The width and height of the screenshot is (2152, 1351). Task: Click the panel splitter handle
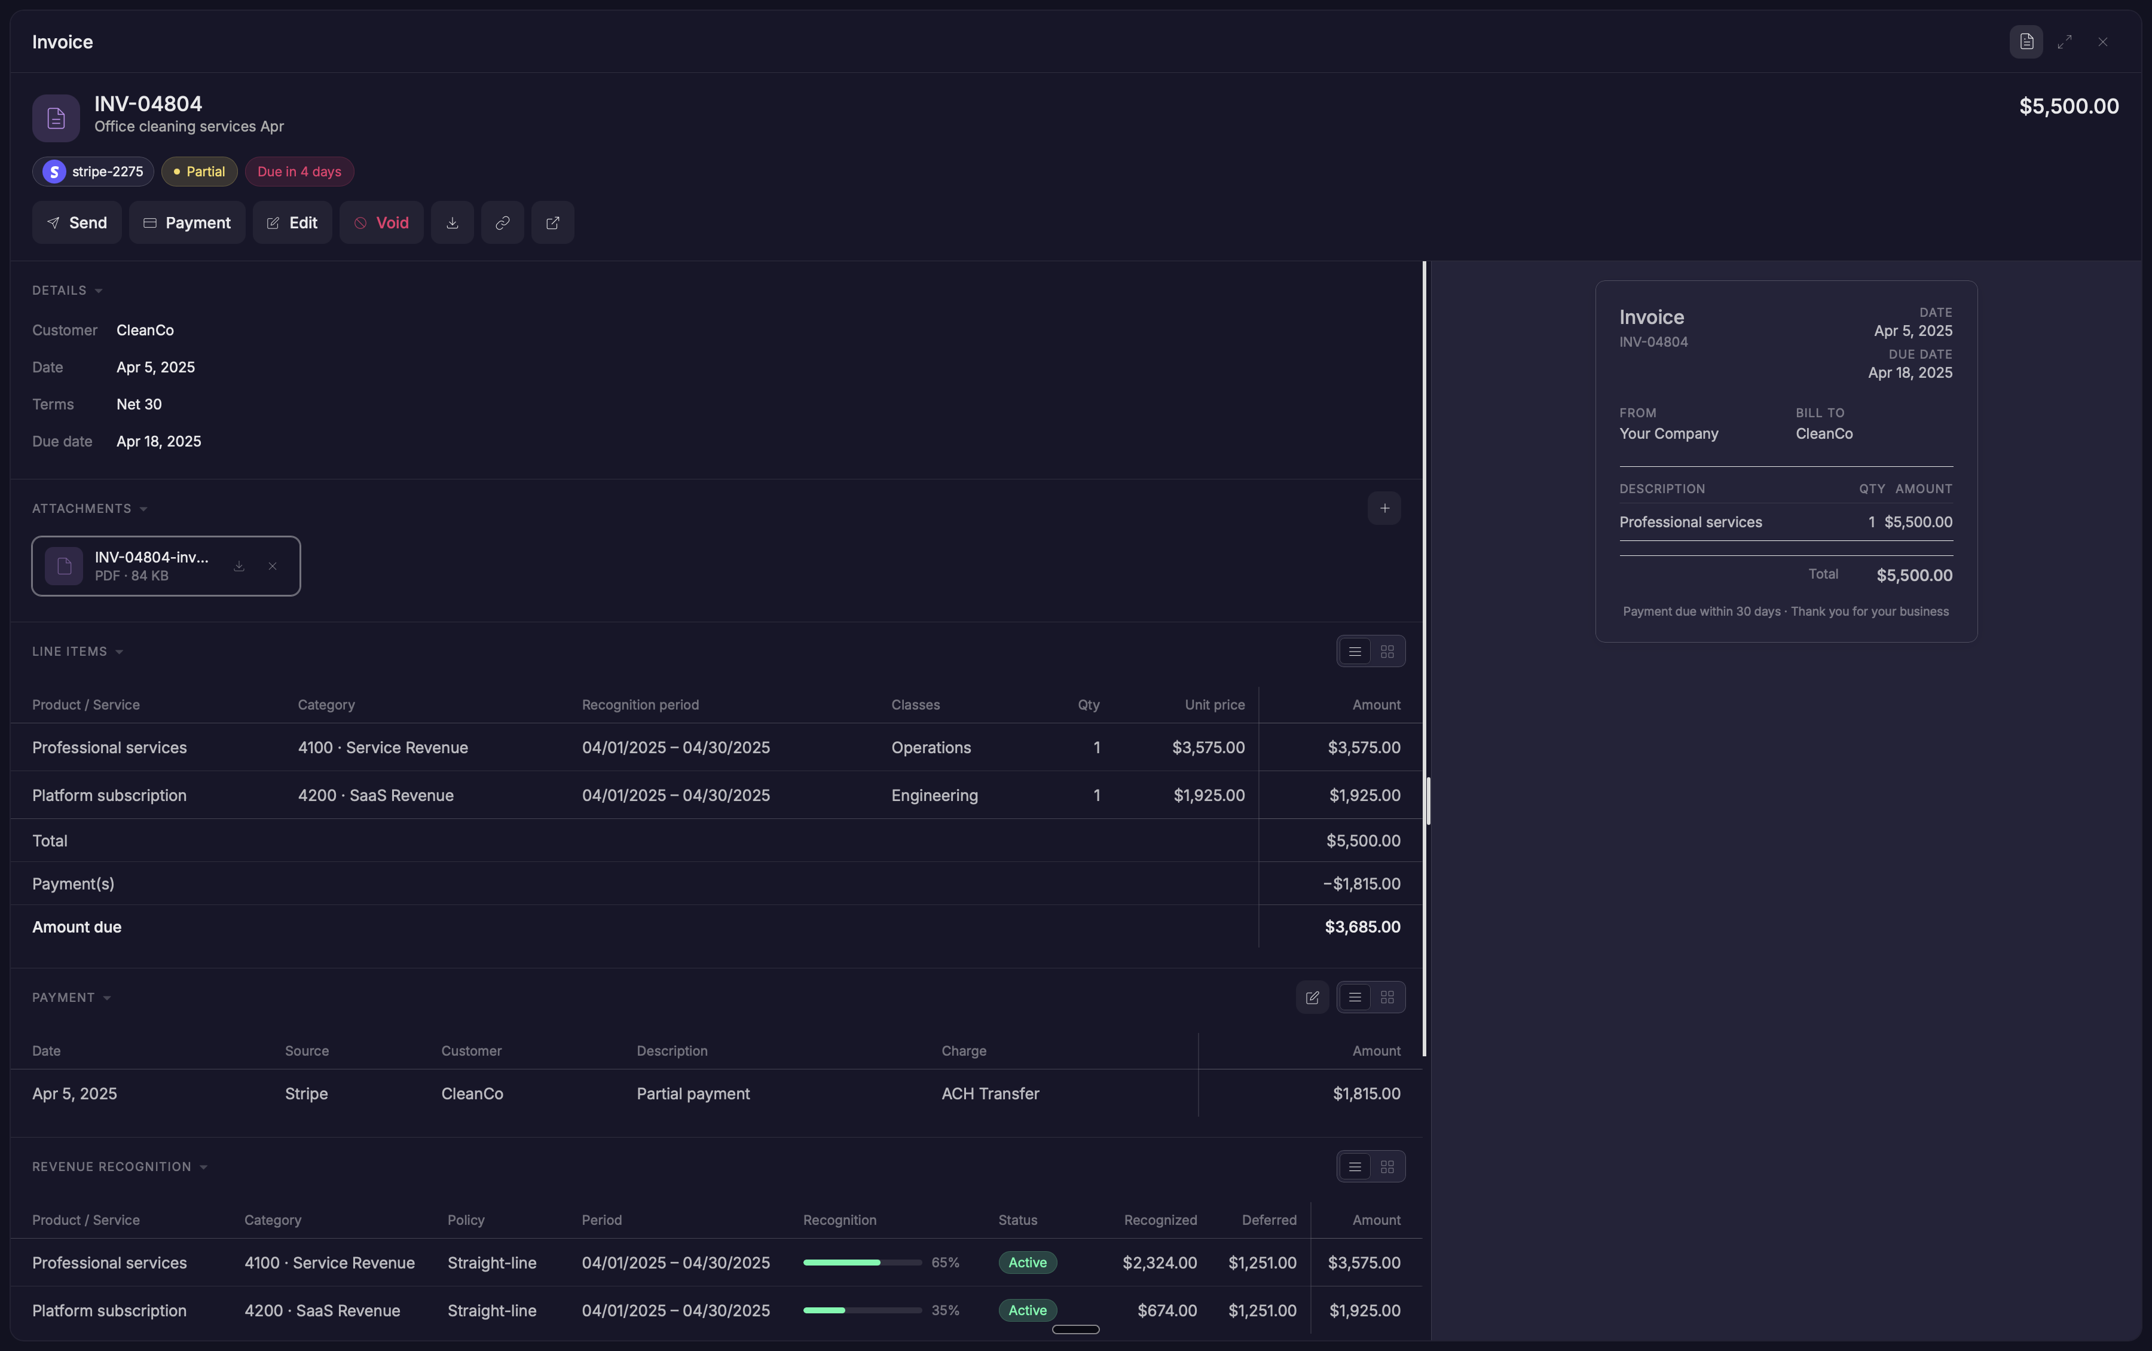pos(1429,802)
